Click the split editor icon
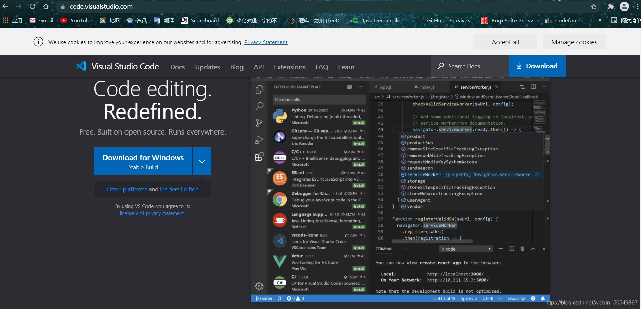Screen dimensions: 641x309 coord(533,87)
